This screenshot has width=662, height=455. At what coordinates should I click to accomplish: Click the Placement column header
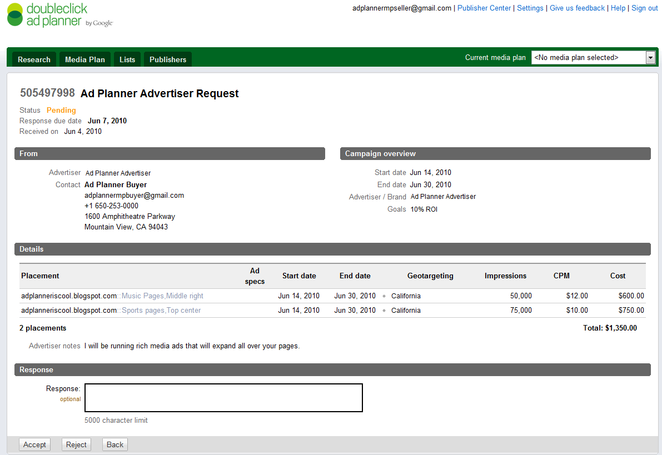(x=40, y=276)
